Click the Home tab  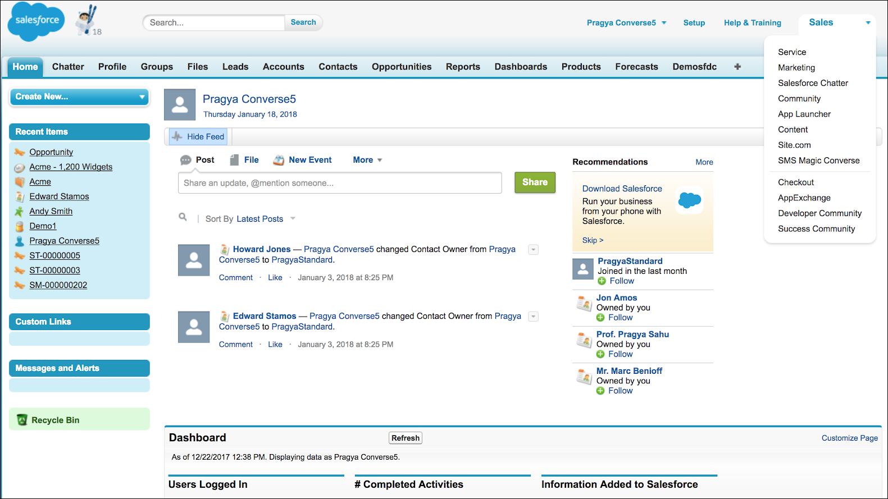coord(25,67)
